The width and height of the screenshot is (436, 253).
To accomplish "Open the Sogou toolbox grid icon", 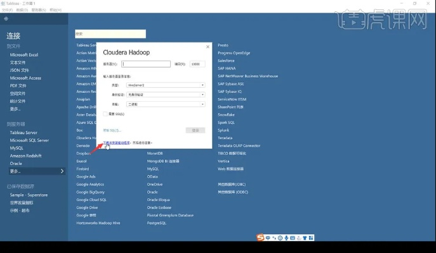I will pos(311,238).
